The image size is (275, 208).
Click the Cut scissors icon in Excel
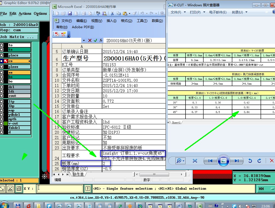(x=112, y=13)
